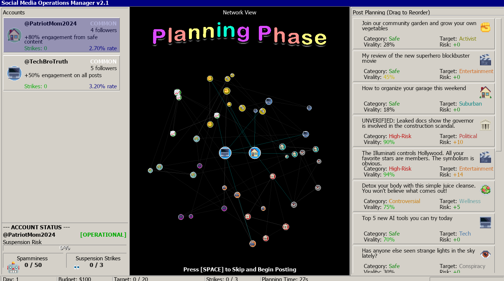Click the salad icon on juice cleanse post
The width and height of the screenshot is (504, 281).
485,190
